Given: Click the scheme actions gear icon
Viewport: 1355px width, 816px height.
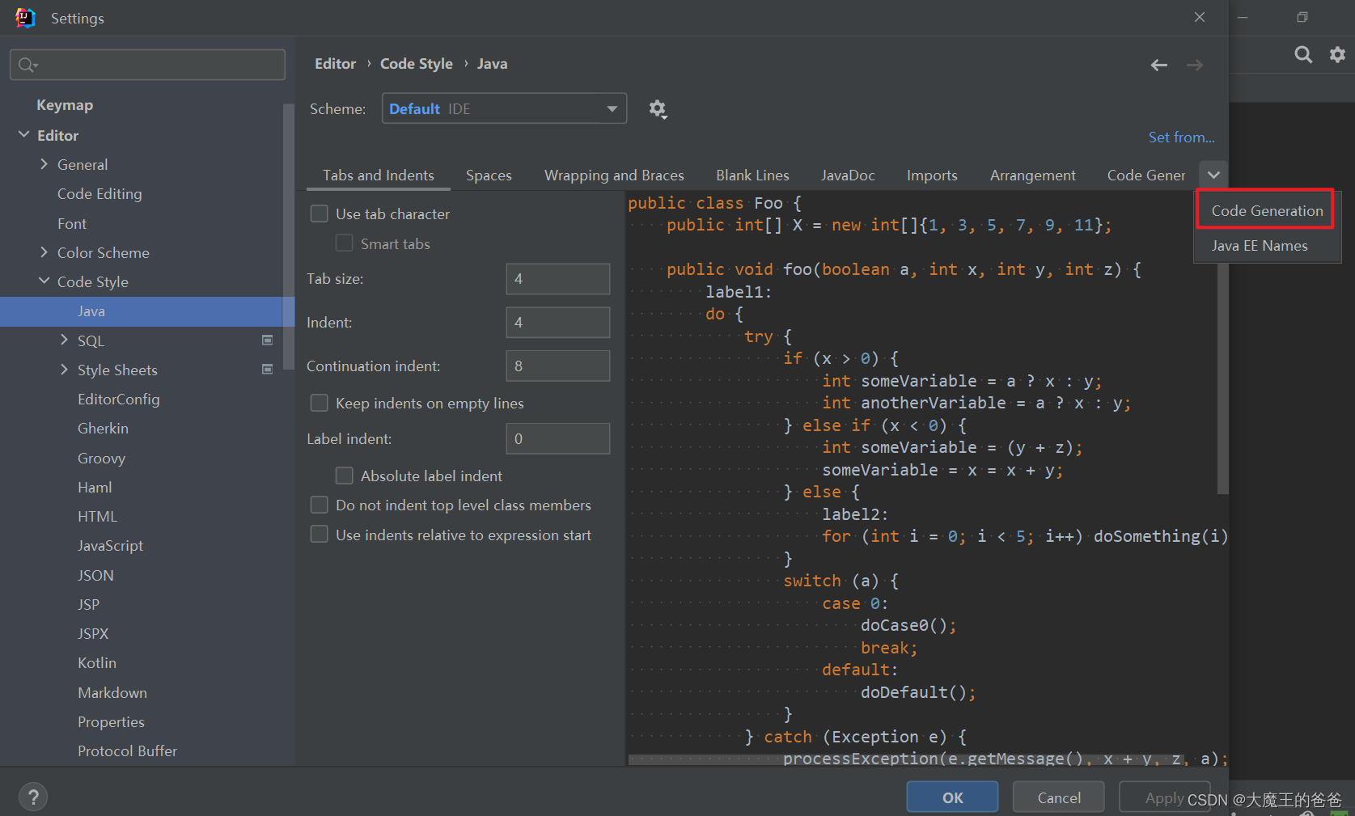Looking at the screenshot, I should pos(658,109).
